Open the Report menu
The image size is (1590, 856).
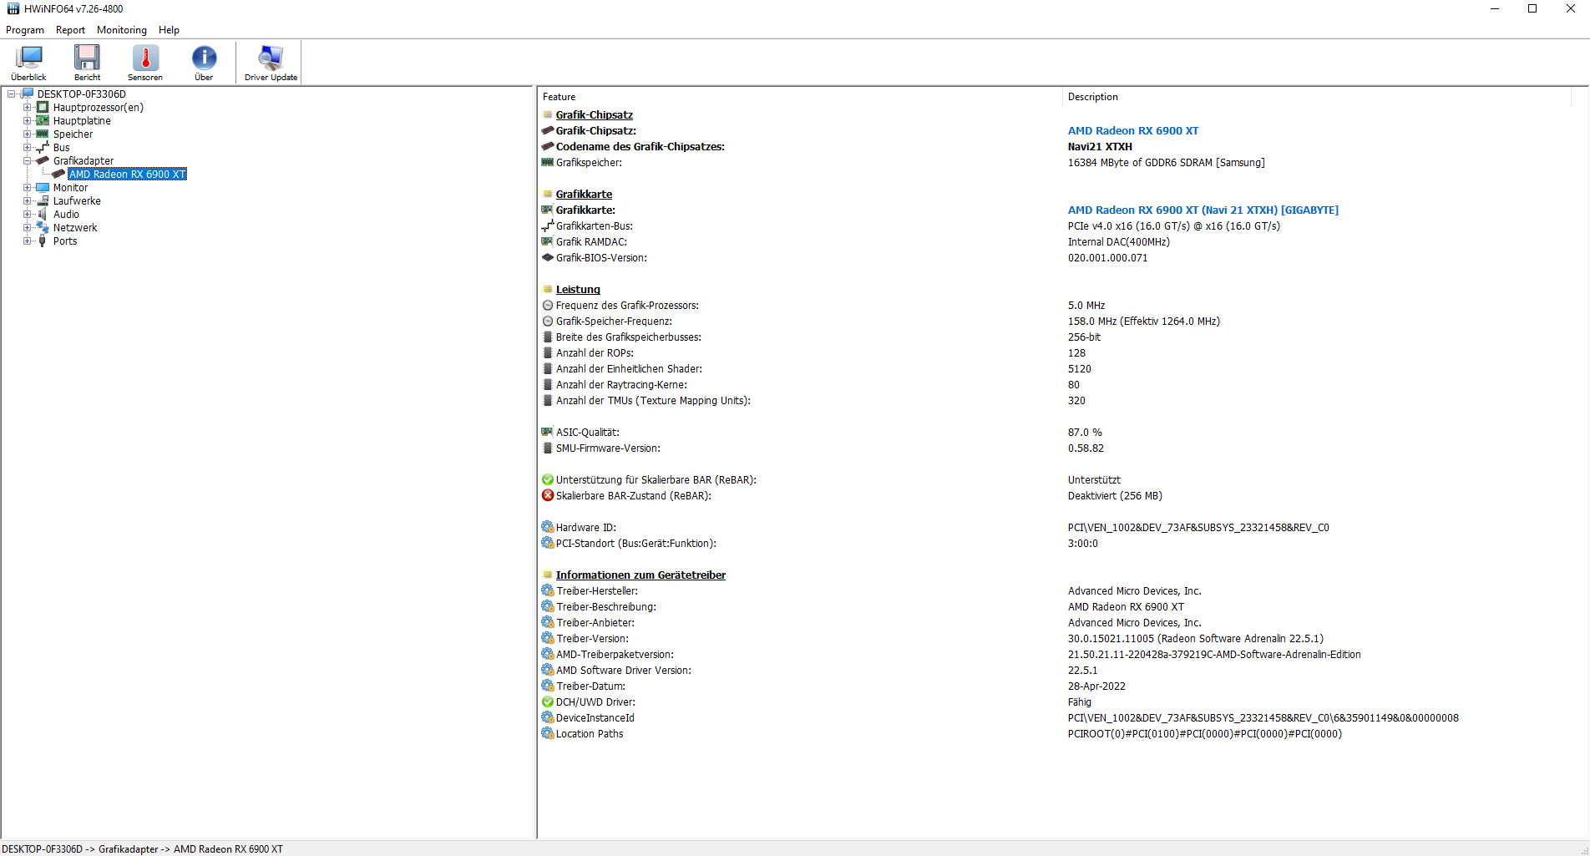70,30
